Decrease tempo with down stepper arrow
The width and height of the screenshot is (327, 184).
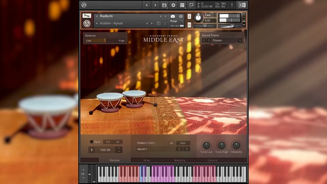coord(119,151)
